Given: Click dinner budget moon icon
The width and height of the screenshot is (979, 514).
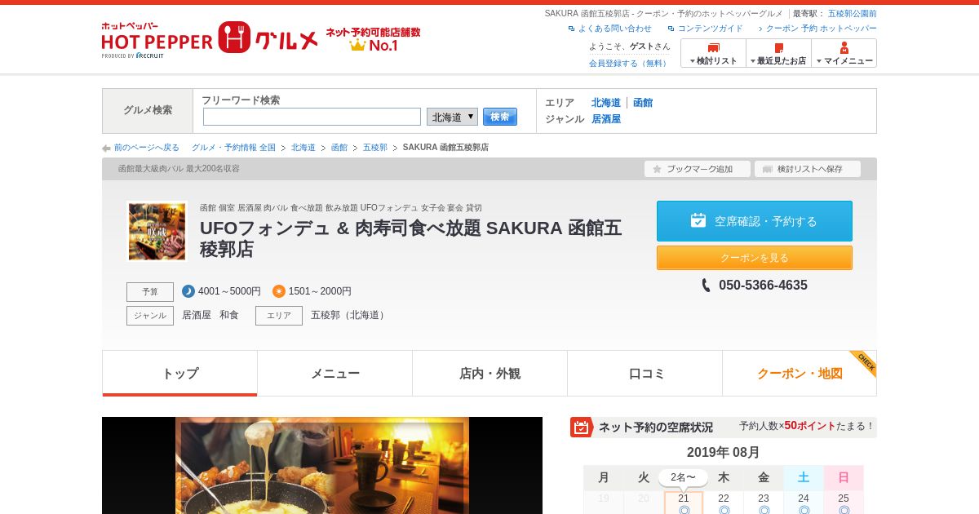Looking at the screenshot, I should [188, 291].
